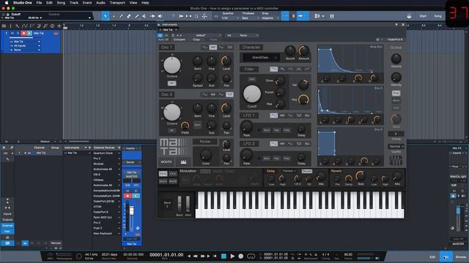This screenshot has height=263, width=469.
Task: Open Quality Normal dropdown in Global
Action: (x=396, y=146)
